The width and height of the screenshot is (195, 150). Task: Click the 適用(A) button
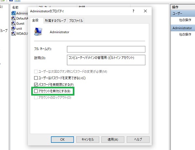click(x=113, y=139)
